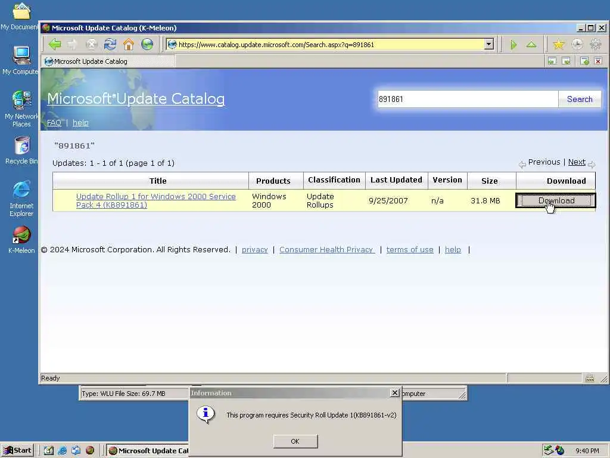Sort results by the Products column header

(x=273, y=181)
